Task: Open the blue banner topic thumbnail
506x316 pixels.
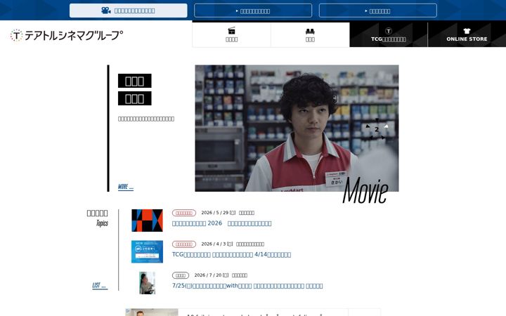Action: pyautogui.click(x=147, y=251)
